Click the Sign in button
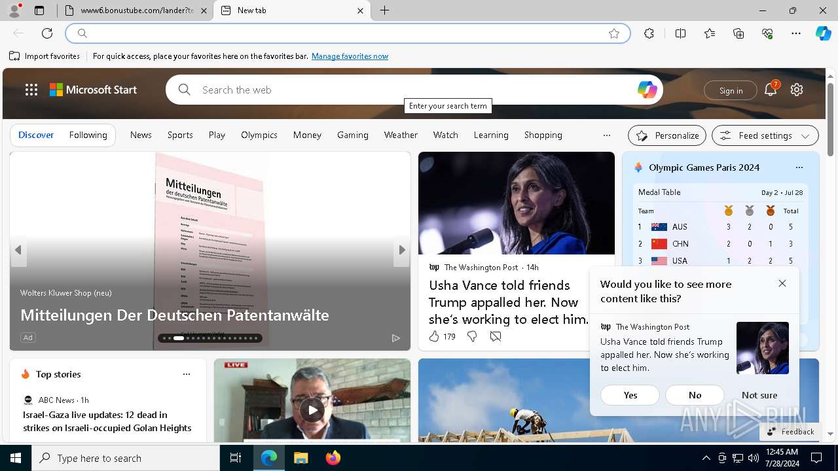The image size is (838, 471). coord(731,90)
